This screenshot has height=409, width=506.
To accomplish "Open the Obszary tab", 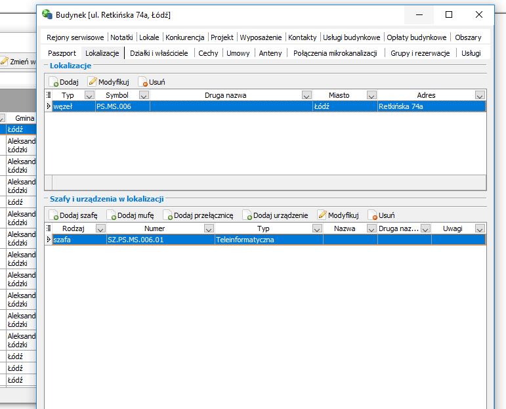I will pyautogui.click(x=468, y=37).
